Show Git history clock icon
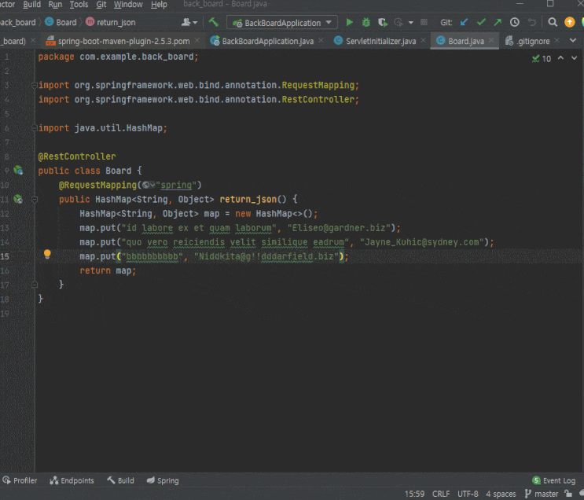 (x=515, y=22)
